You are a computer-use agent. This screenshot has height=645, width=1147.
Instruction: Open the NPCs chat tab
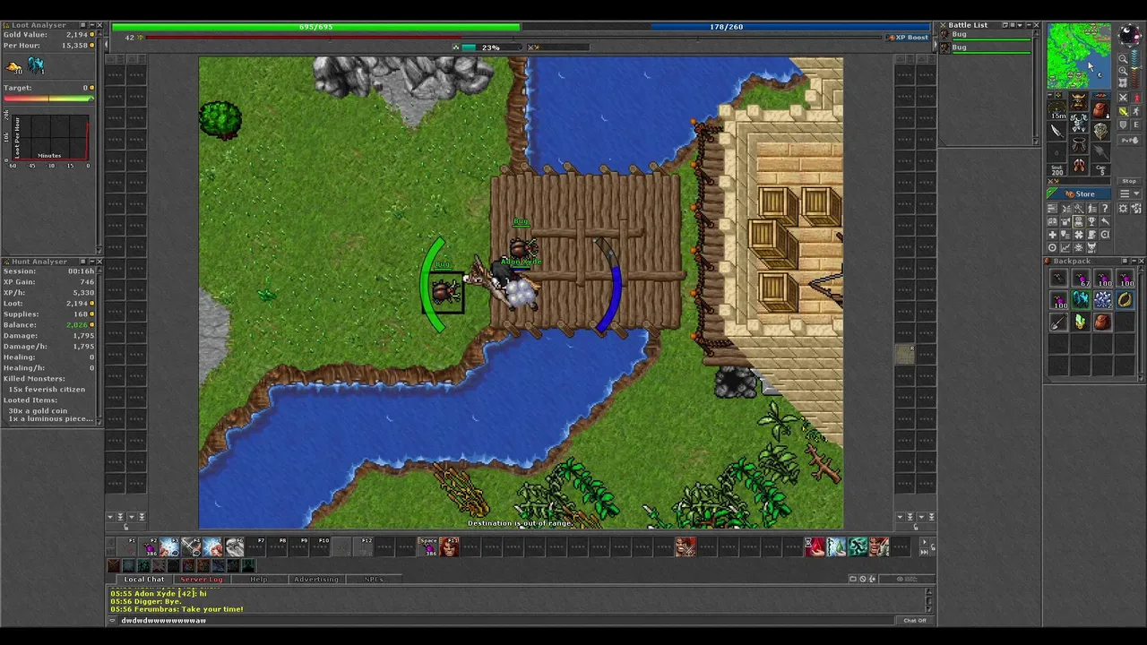point(374,580)
